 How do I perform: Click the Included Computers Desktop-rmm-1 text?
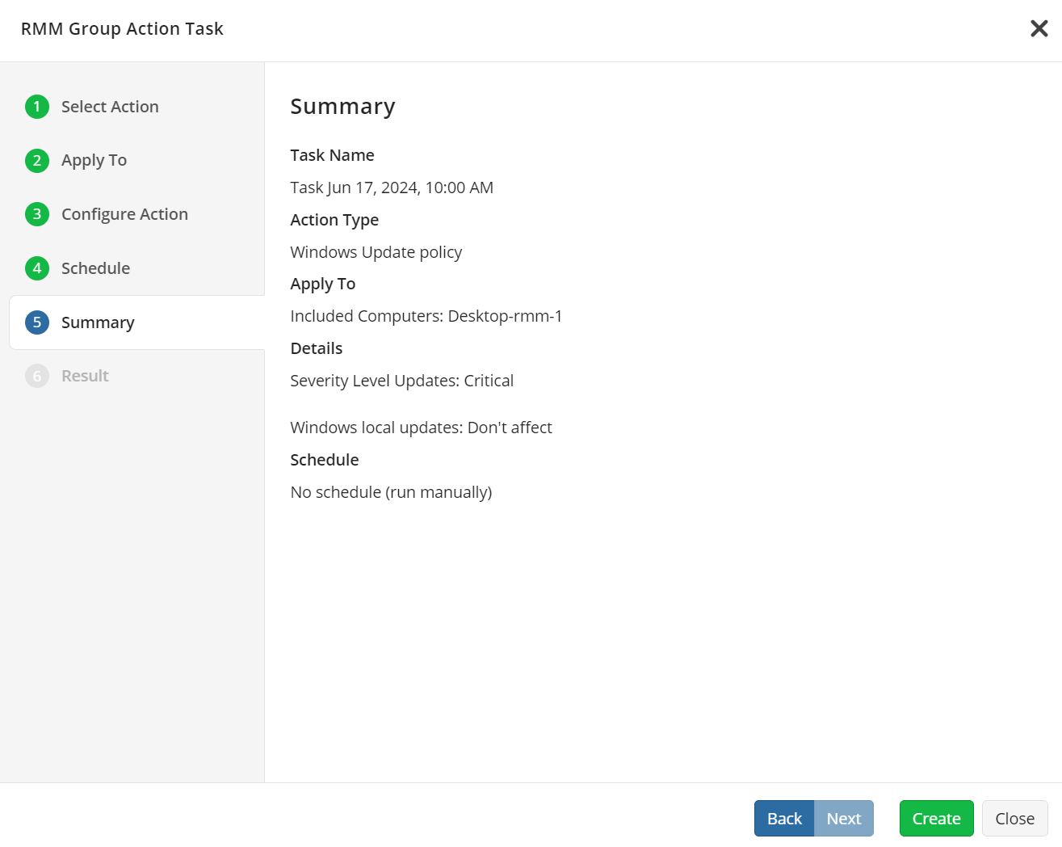[x=426, y=316]
